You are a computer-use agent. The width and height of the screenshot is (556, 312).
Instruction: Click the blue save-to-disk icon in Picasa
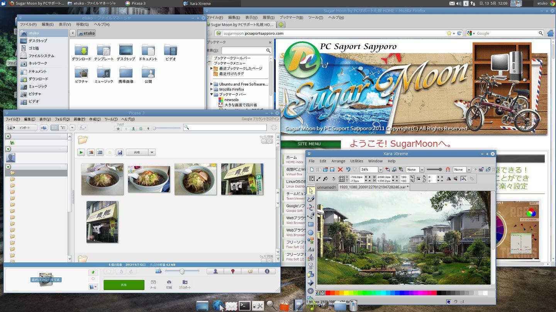pyautogui.click(x=120, y=153)
